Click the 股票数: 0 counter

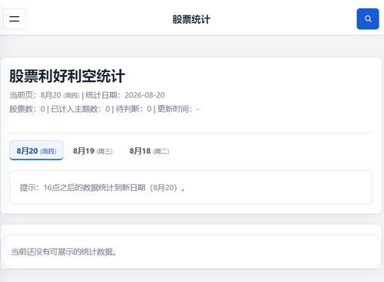(27, 109)
